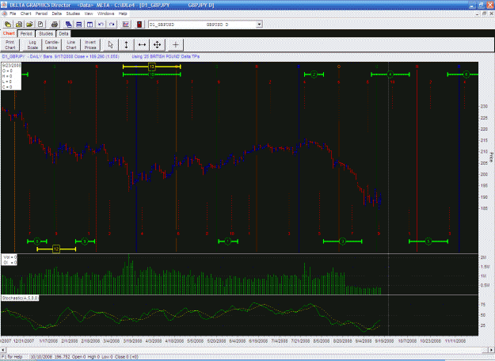
Task: Click the 9/23/2008 OHLC data box
Action: tap(11, 76)
